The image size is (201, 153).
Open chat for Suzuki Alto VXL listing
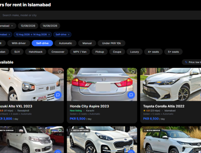tap(58, 95)
